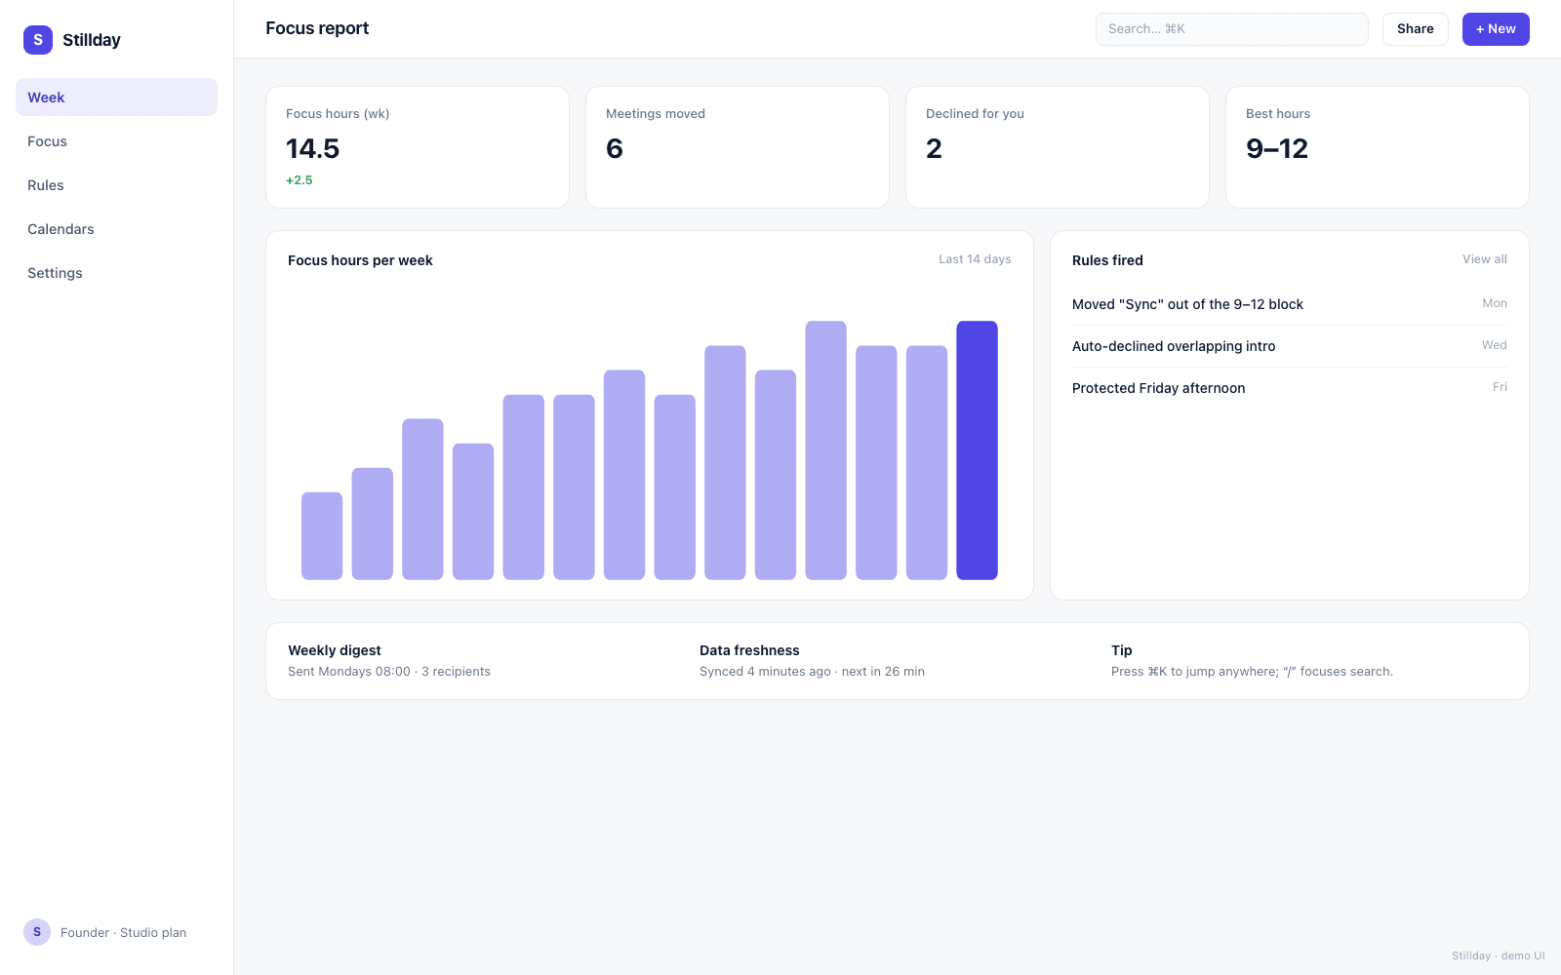This screenshot has width=1561, height=975.
Task: Click the +2.5 change value
Action: 300,180
